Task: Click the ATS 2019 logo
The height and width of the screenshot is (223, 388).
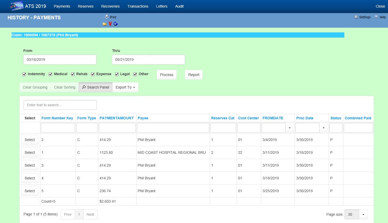Action: [17, 6]
